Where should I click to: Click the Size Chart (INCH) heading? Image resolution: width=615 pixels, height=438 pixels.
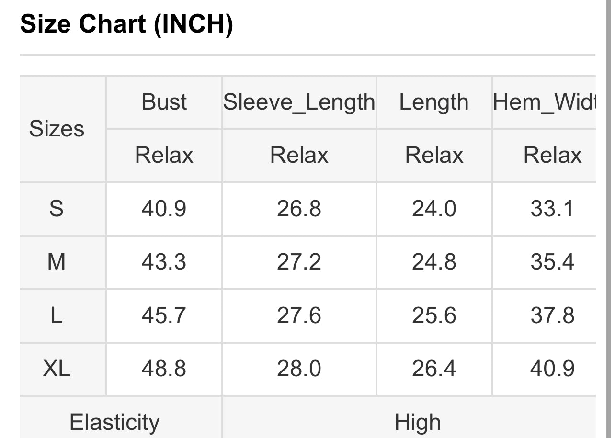click(126, 24)
